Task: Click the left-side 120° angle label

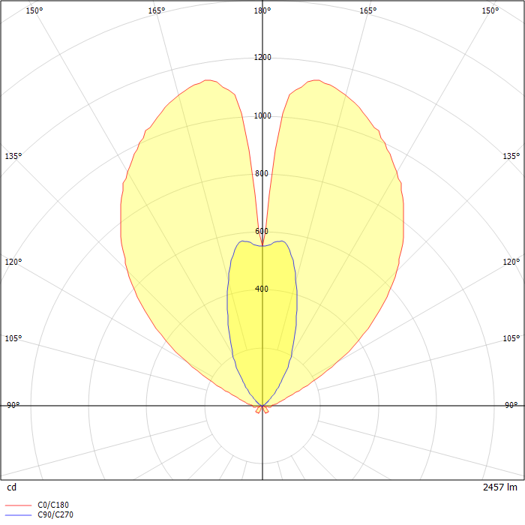Action: tap(13, 262)
